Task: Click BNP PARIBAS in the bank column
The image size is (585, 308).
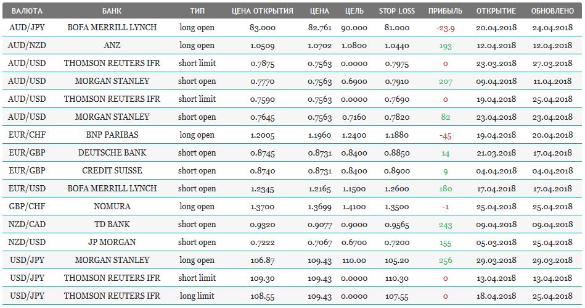Action: pyautogui.click(x=112, y=135)
